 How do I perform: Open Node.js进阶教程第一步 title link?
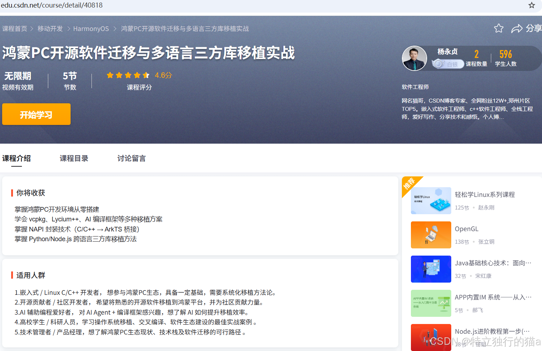coord(492,332)
